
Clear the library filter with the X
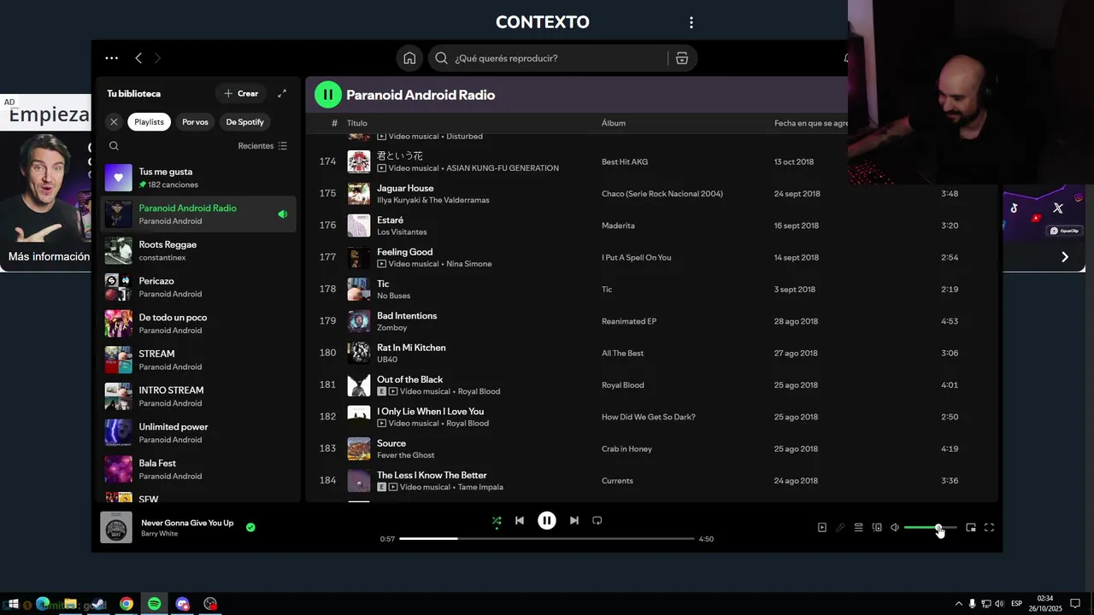tap(114, 122)
